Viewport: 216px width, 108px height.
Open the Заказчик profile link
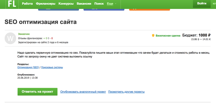click(24, 34)
